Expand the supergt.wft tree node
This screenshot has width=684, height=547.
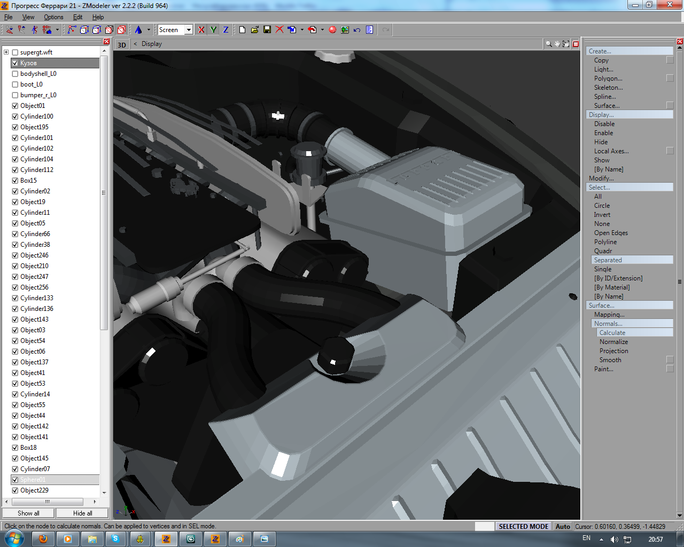[x=6, y=52]
